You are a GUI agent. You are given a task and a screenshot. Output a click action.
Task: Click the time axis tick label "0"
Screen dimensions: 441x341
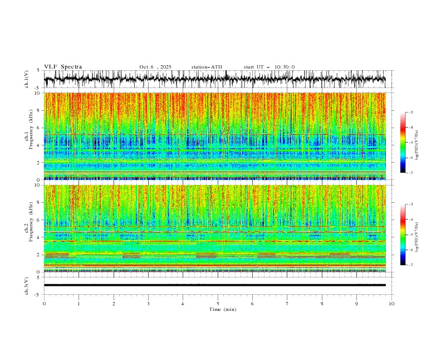(x=44, y=304)
